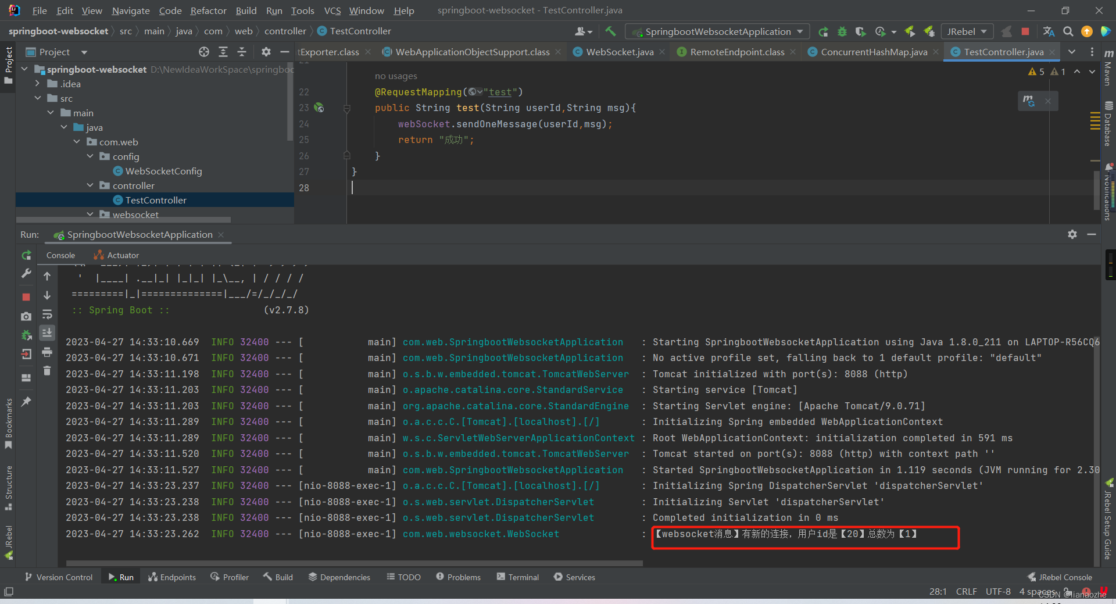The height and width of the screenshot is (604, 1116).
Task: Open Run with Coverage using the shield icon
Action: click(860, 32)
